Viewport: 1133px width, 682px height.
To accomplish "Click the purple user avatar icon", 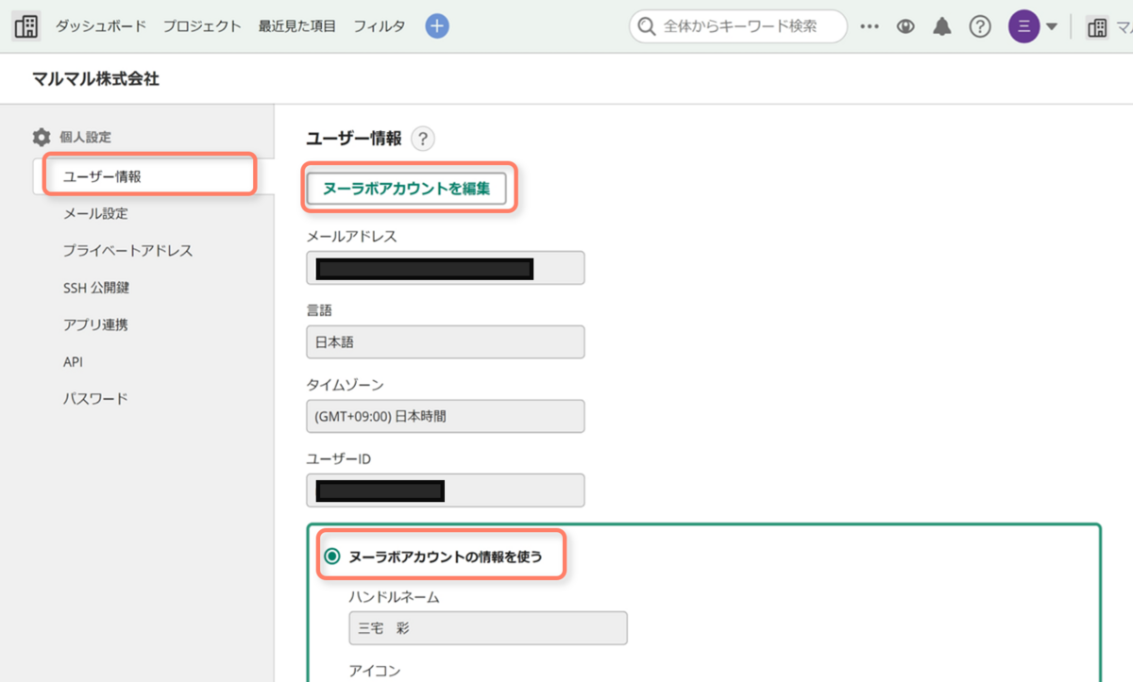I will (x=1023, y=26).
